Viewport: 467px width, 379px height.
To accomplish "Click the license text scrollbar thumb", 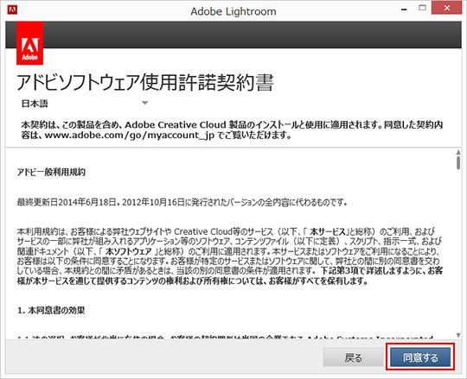I will click(458, 163).
